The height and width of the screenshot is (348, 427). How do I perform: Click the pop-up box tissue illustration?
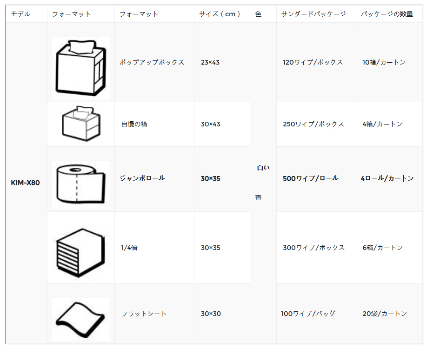(81, 68)
